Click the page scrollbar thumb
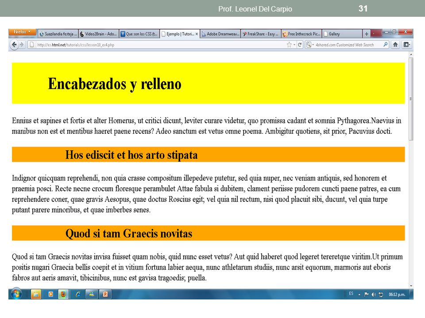Screen dimensions: 425x318 tap(411, 99)
